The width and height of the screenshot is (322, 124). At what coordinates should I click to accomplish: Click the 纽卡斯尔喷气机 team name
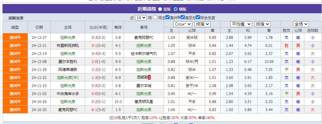[144, 54]
